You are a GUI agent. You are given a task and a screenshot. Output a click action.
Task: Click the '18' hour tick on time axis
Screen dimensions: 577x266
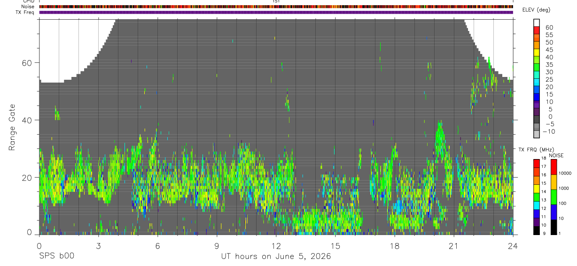click(x=395, y=245)
